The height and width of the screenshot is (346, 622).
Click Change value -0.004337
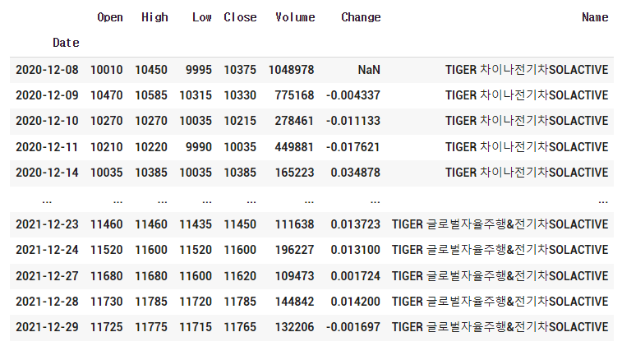[353, 95]
